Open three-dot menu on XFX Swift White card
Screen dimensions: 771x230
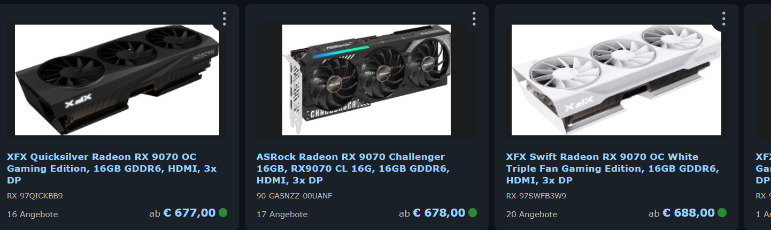pyautogui.click(x=724, y=19)
